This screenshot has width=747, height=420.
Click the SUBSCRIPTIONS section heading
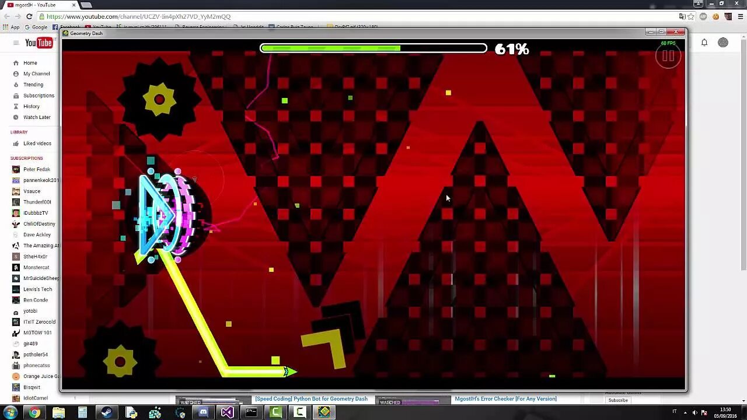26,158
